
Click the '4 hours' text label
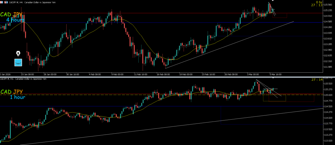(15, 20)
